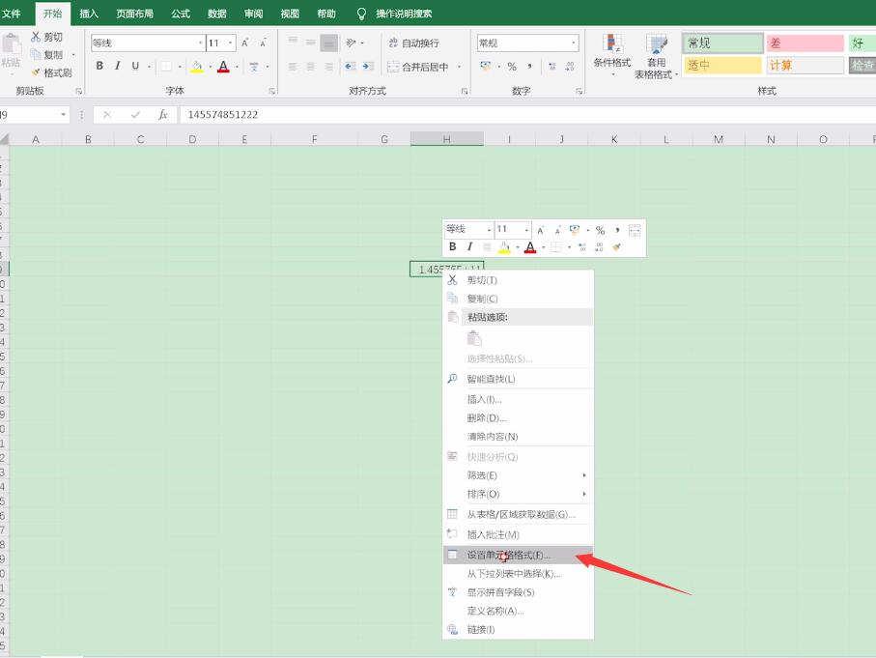
Task: Select the 适中 (Neutral) cell style
Action: coord(723,66)
